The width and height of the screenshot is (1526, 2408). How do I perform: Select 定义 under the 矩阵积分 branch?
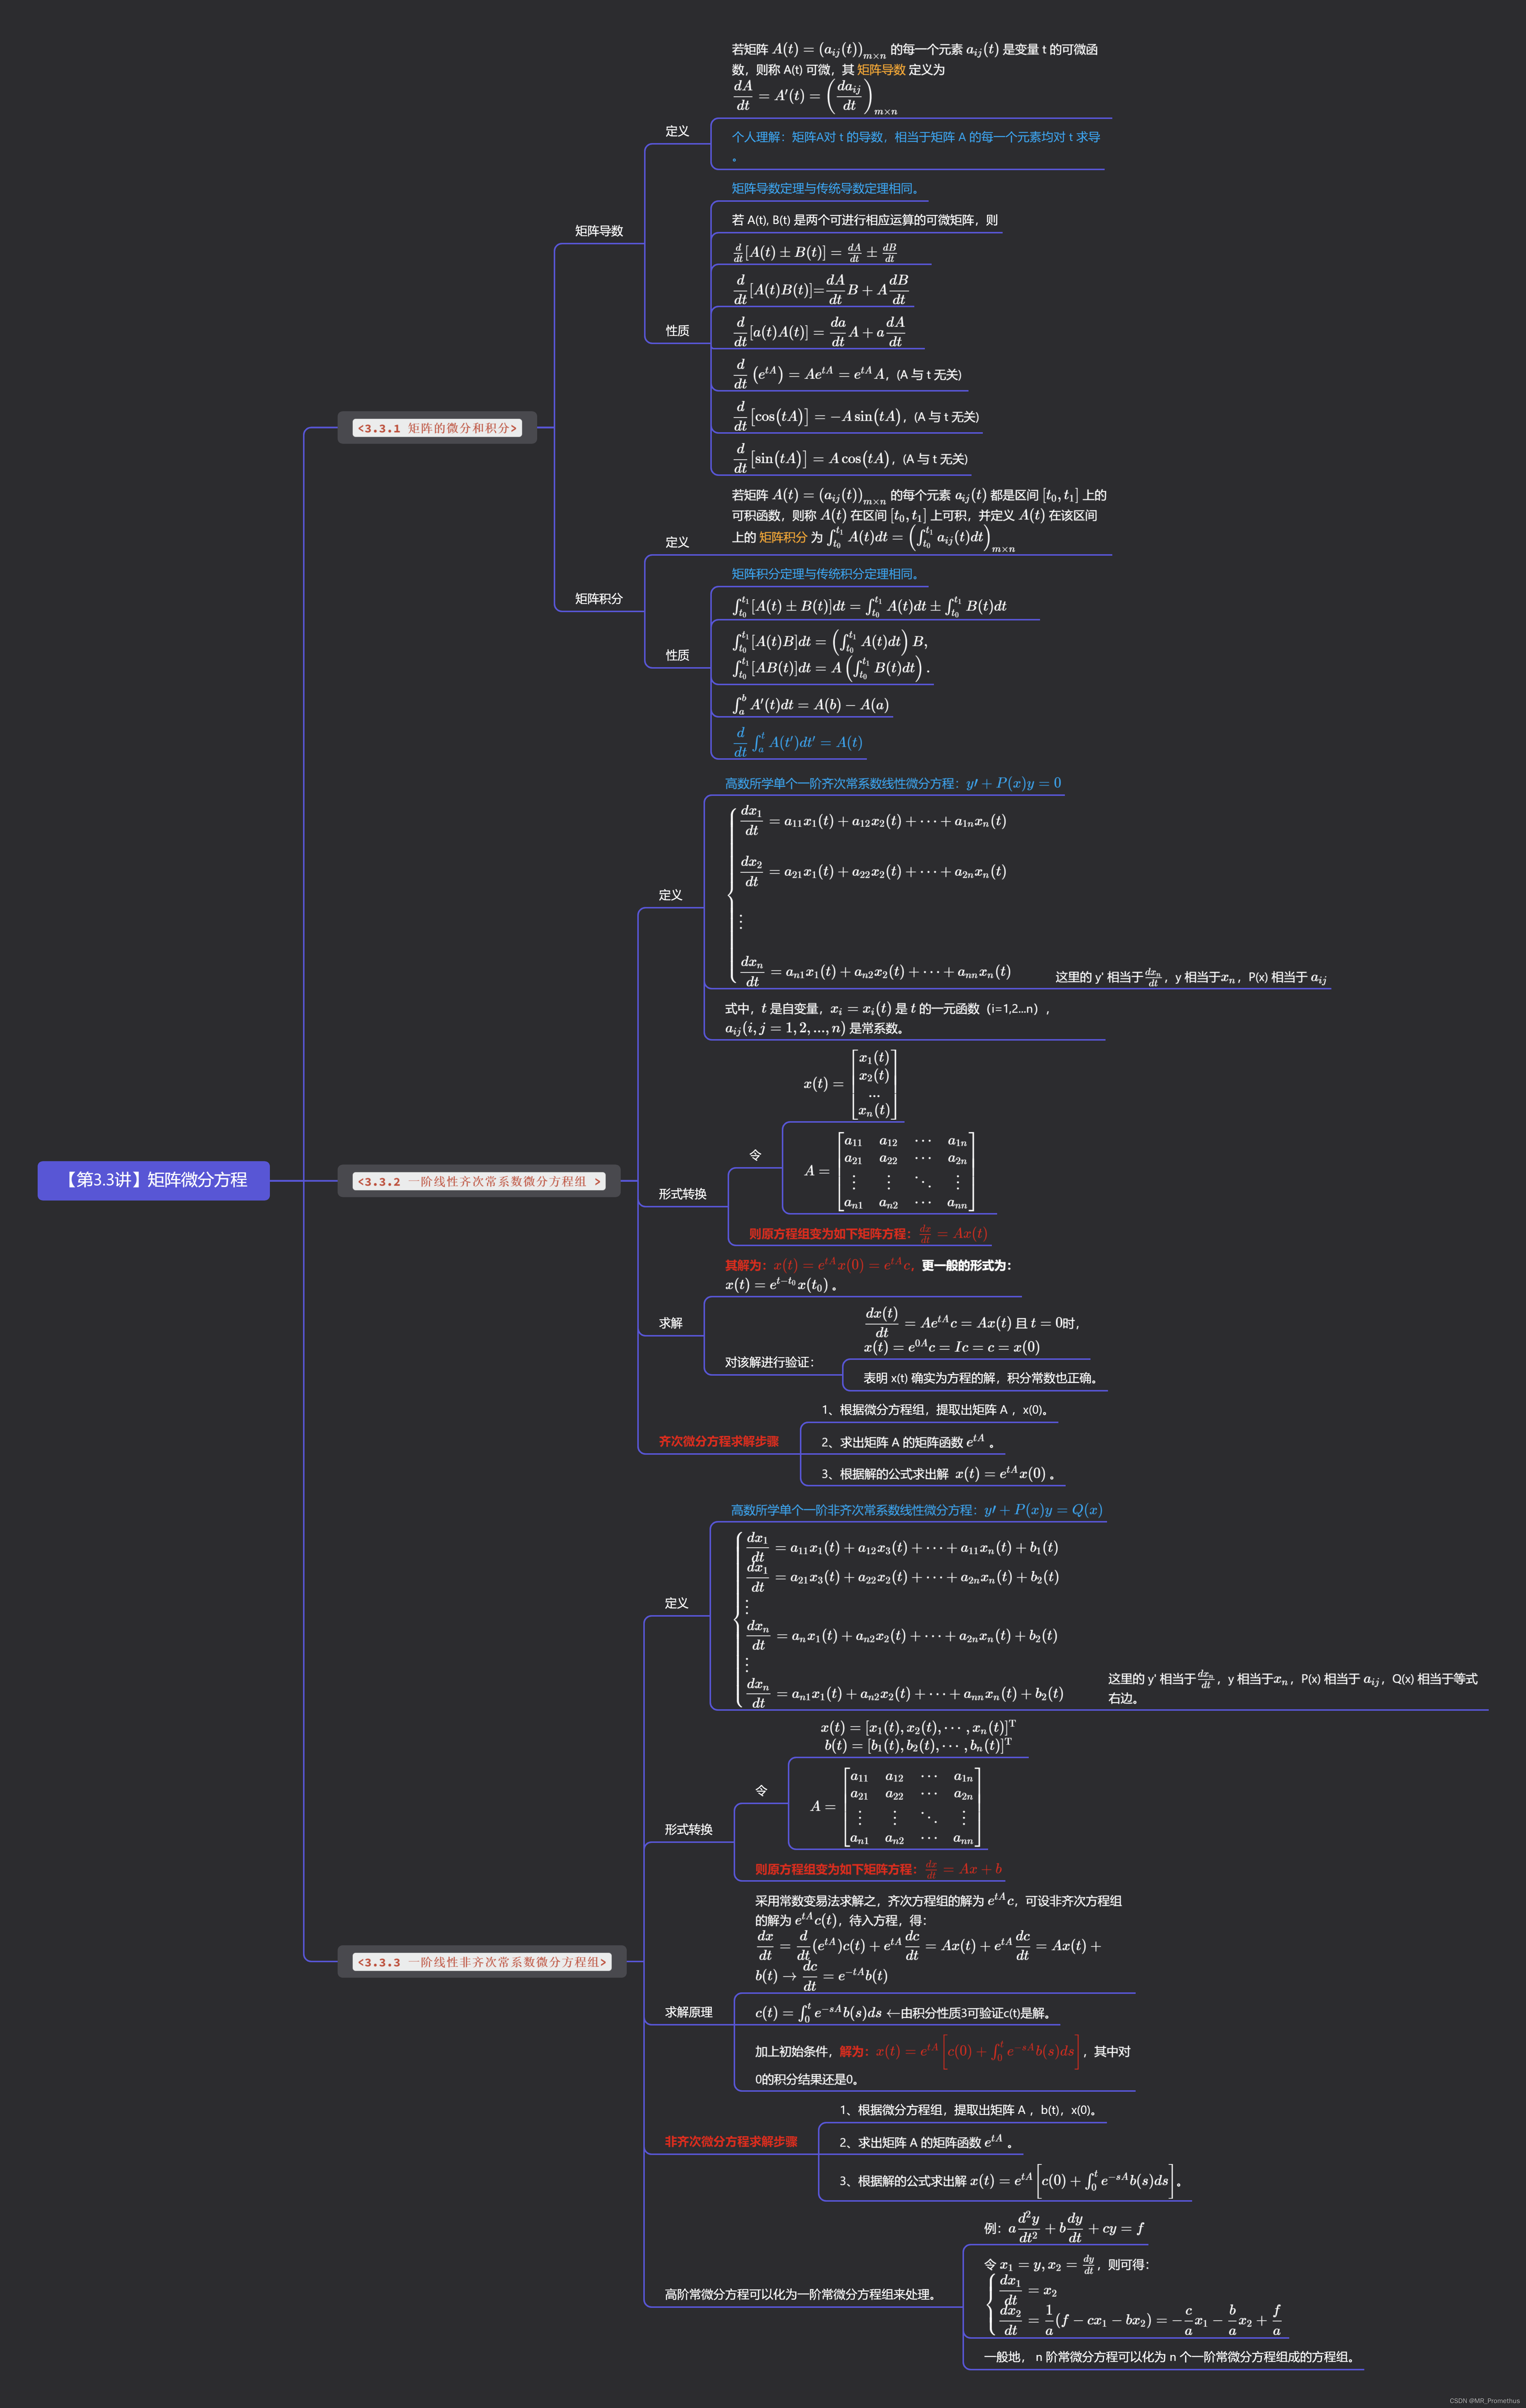click(677, 542)
